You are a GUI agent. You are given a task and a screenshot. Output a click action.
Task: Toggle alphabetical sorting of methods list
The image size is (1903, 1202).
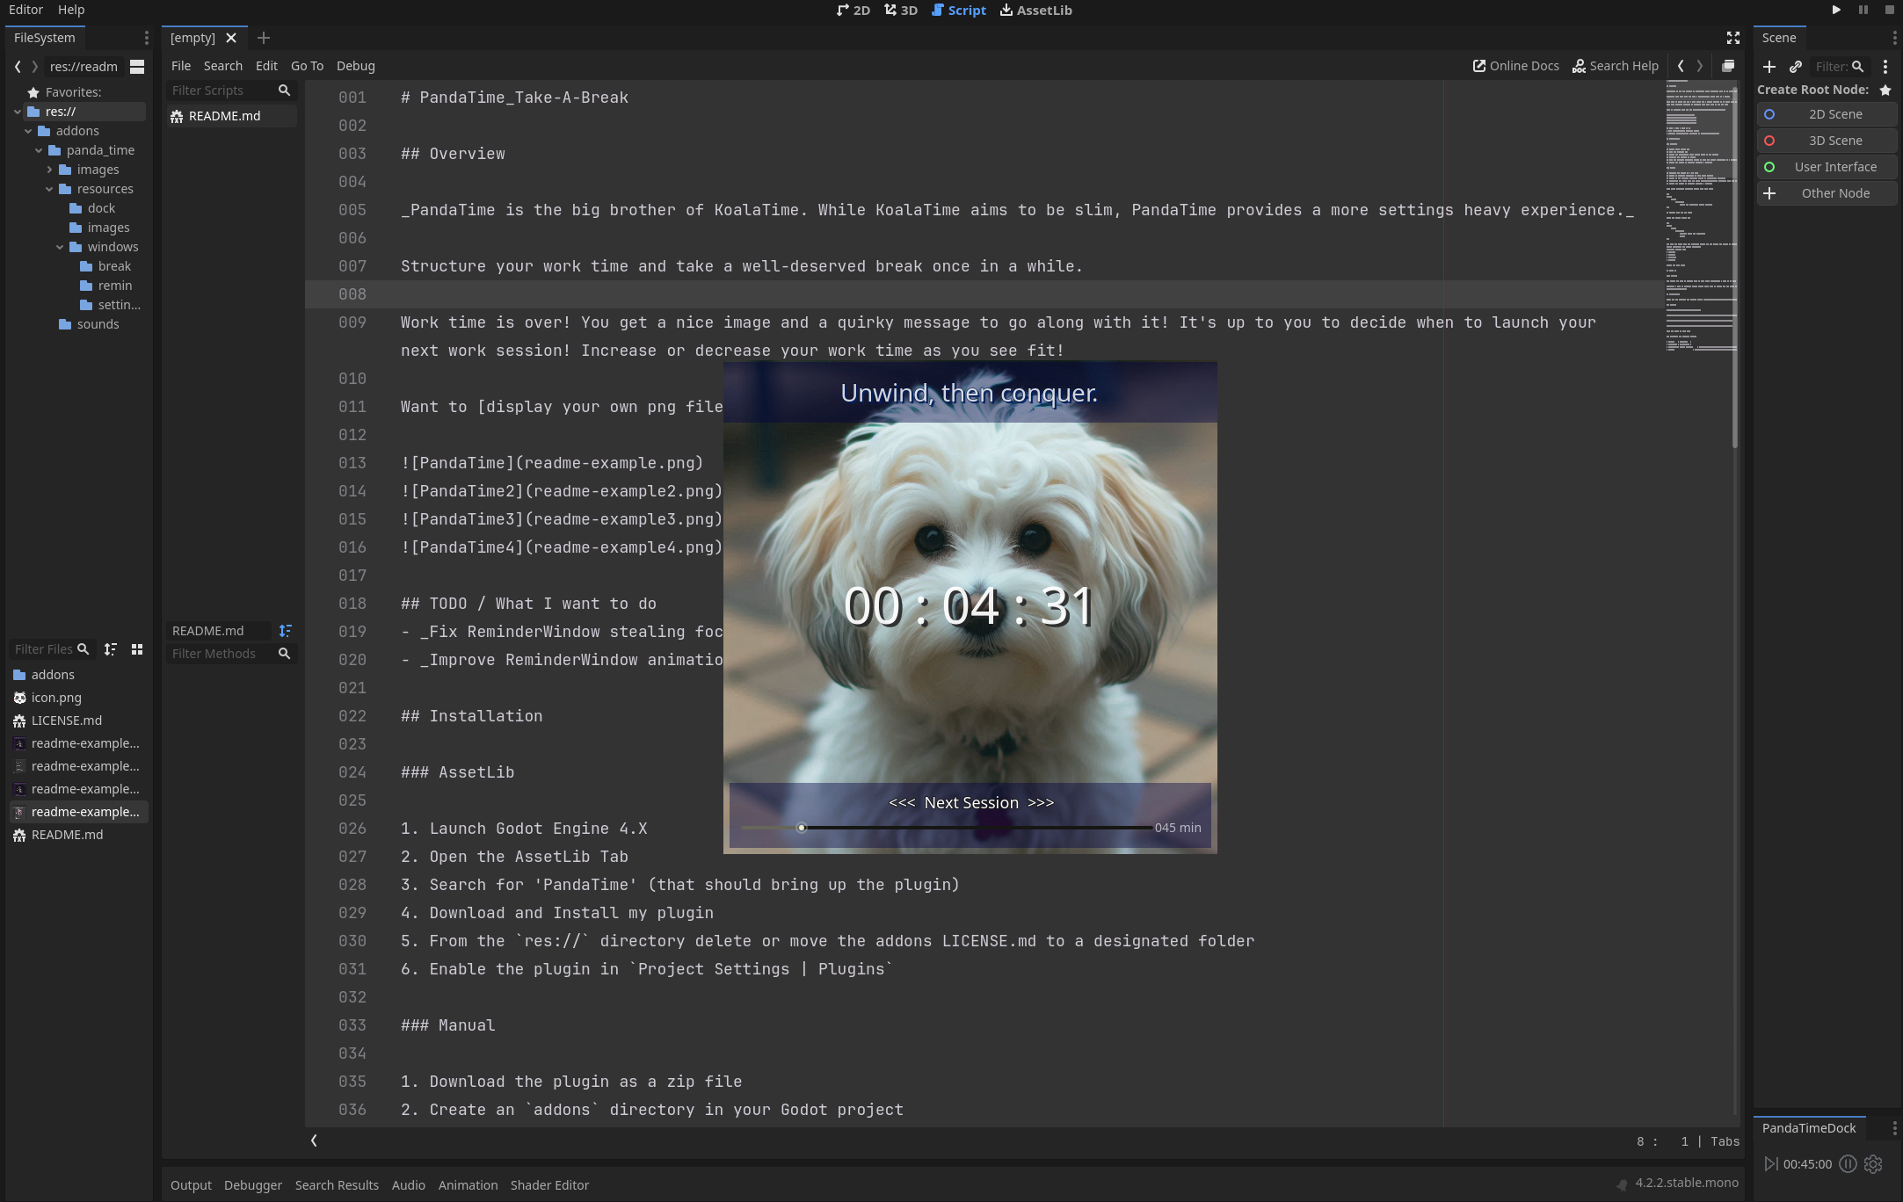[x=285, y=631]
